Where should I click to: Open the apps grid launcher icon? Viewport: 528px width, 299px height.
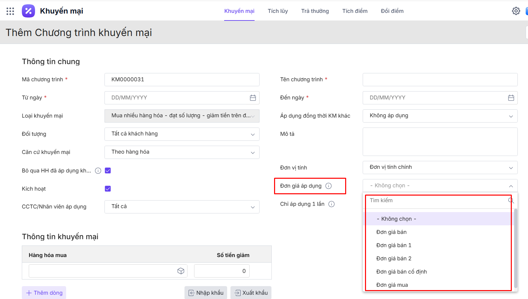tap(10, 11)
